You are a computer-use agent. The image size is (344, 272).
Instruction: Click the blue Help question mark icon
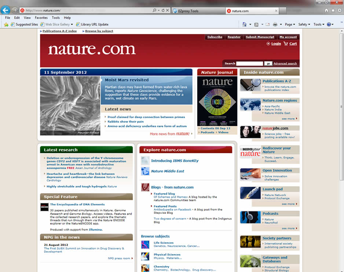tap(329, 25)
